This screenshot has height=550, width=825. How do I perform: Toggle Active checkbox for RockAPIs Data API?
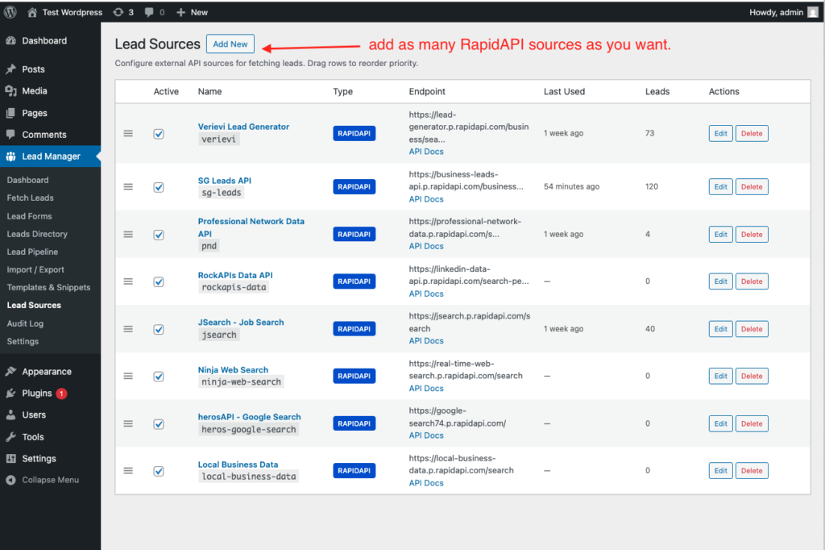pos(159,281)
